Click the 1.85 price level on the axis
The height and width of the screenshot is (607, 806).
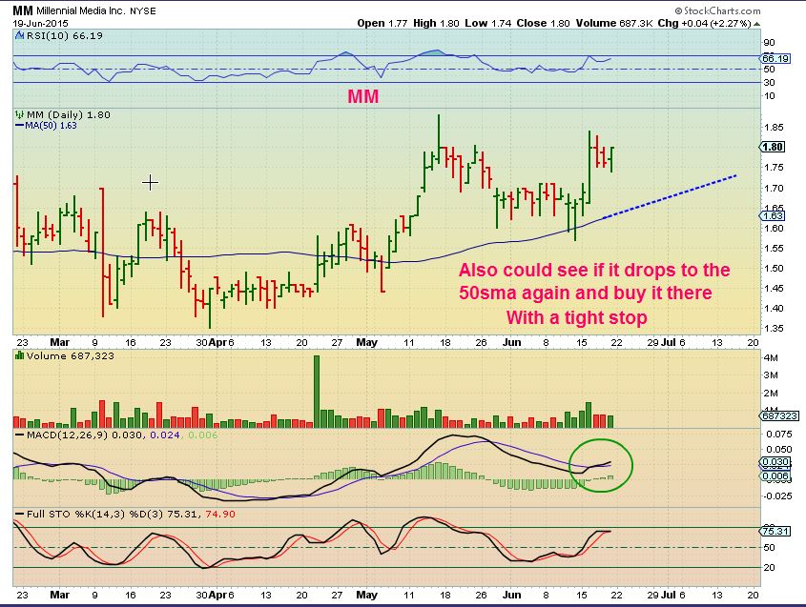pos(774,128)
